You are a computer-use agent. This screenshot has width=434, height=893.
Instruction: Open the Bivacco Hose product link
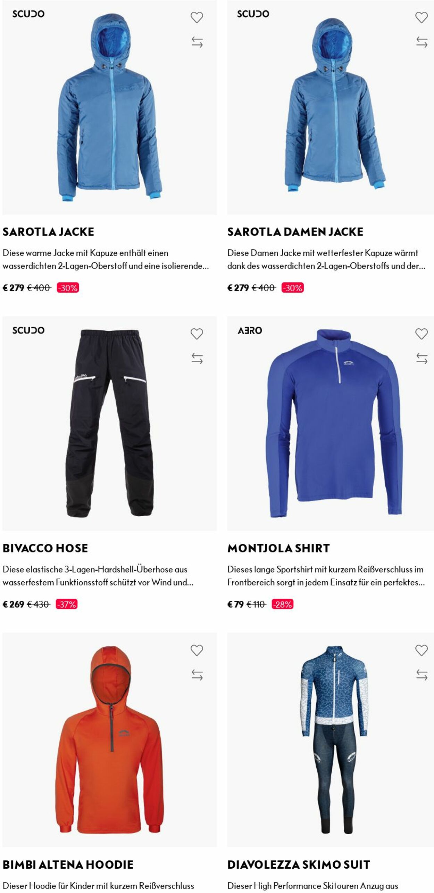pyautogui.click(x=45, y=548)
